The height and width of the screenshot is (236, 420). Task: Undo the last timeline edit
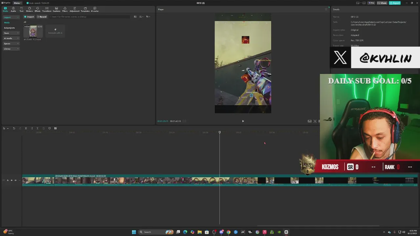point(14,128)
